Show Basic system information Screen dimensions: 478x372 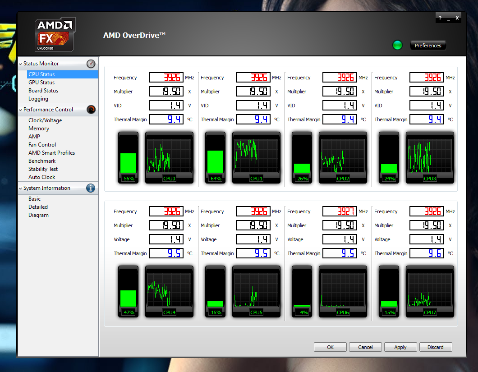[x=34, y=199]
